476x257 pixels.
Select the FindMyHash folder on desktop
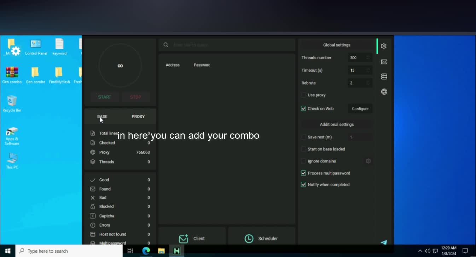click(59, 76)
